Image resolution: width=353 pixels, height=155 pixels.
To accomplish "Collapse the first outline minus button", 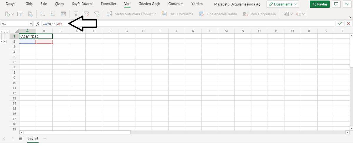I will click(2, 41).
